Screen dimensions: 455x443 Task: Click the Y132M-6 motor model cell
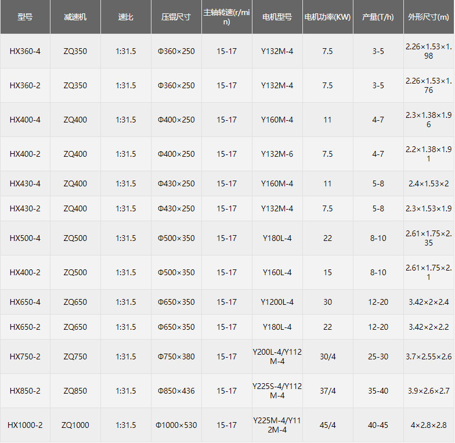pos(277,154)
